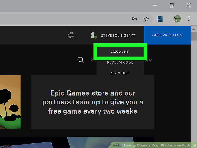The width and height of the screenshot is (197, 148).
Task: Click the free game every two weeks banner
Action: click(93, 102)
